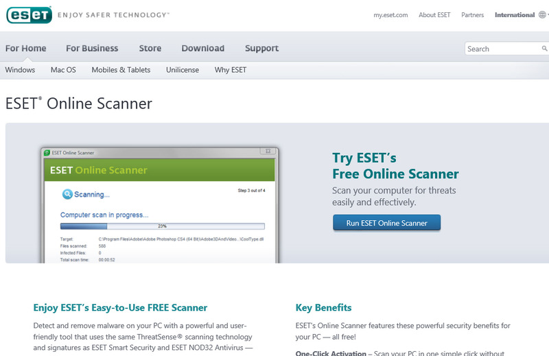Screen dimensions: 549x356
Task: Switch to For Business tab
Action: point(92,49)
